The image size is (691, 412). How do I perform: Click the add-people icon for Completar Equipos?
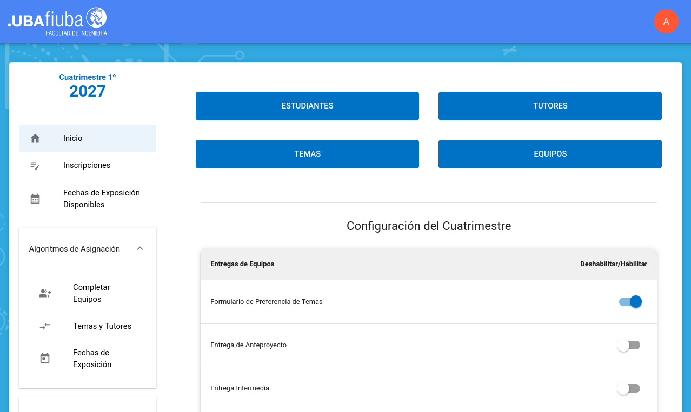tap(45, 294)
